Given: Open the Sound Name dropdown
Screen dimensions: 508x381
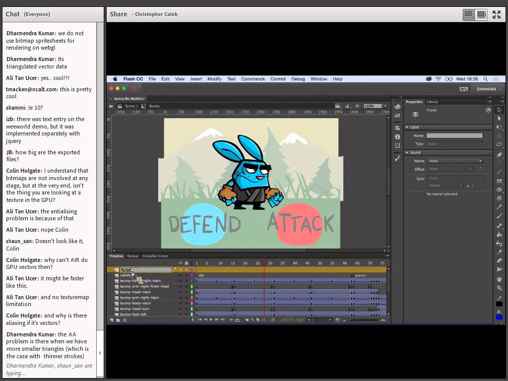Looking at the screenshot, I should coord(455,161).
